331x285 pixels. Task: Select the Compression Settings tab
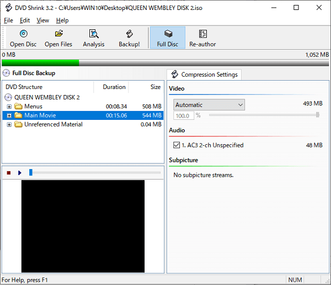(204, 75)
